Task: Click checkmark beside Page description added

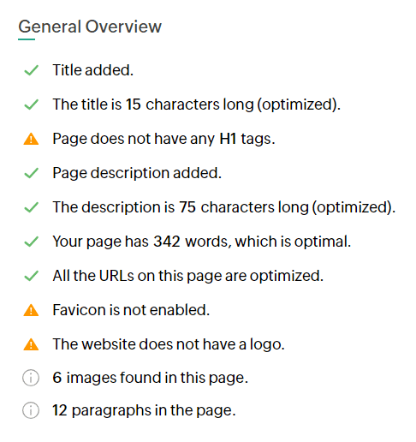Action: tap(31, 173)
